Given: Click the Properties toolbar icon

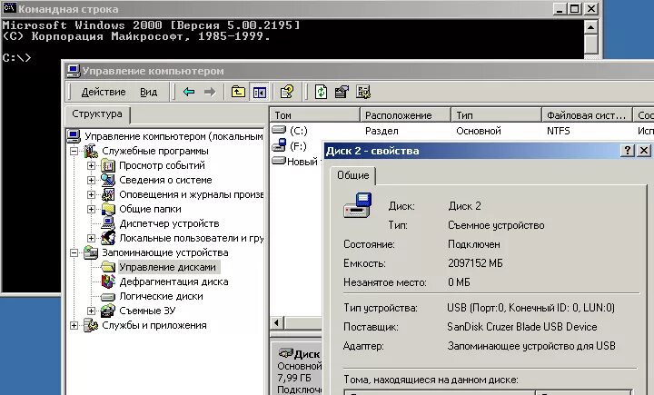Looking at the screenshot, I should tap(342, 92).
